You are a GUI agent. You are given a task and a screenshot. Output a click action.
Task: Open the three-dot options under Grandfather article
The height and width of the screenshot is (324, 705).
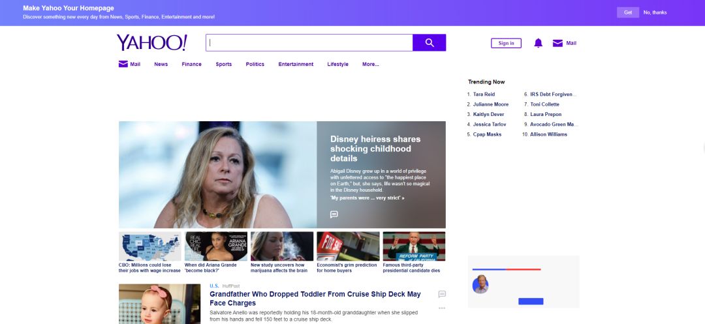tap(442, 308)
